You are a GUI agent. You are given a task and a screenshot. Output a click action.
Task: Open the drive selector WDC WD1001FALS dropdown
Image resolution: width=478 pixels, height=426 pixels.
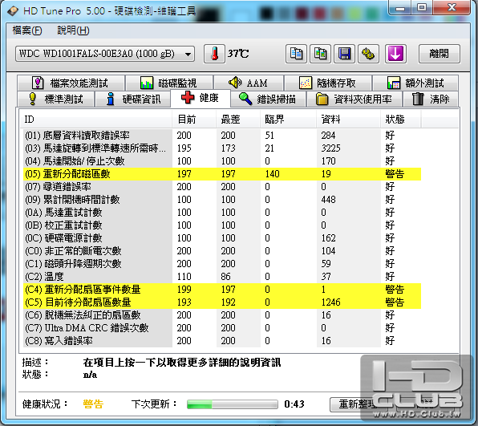click(105, 54)
